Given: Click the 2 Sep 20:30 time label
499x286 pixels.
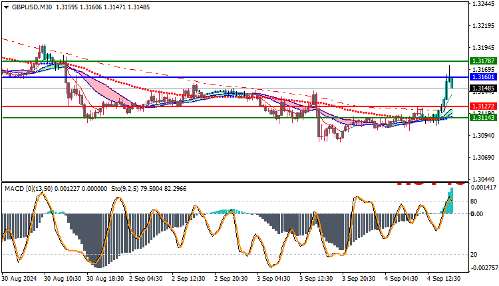Looking at the screenshot, I should click(232, 279).
